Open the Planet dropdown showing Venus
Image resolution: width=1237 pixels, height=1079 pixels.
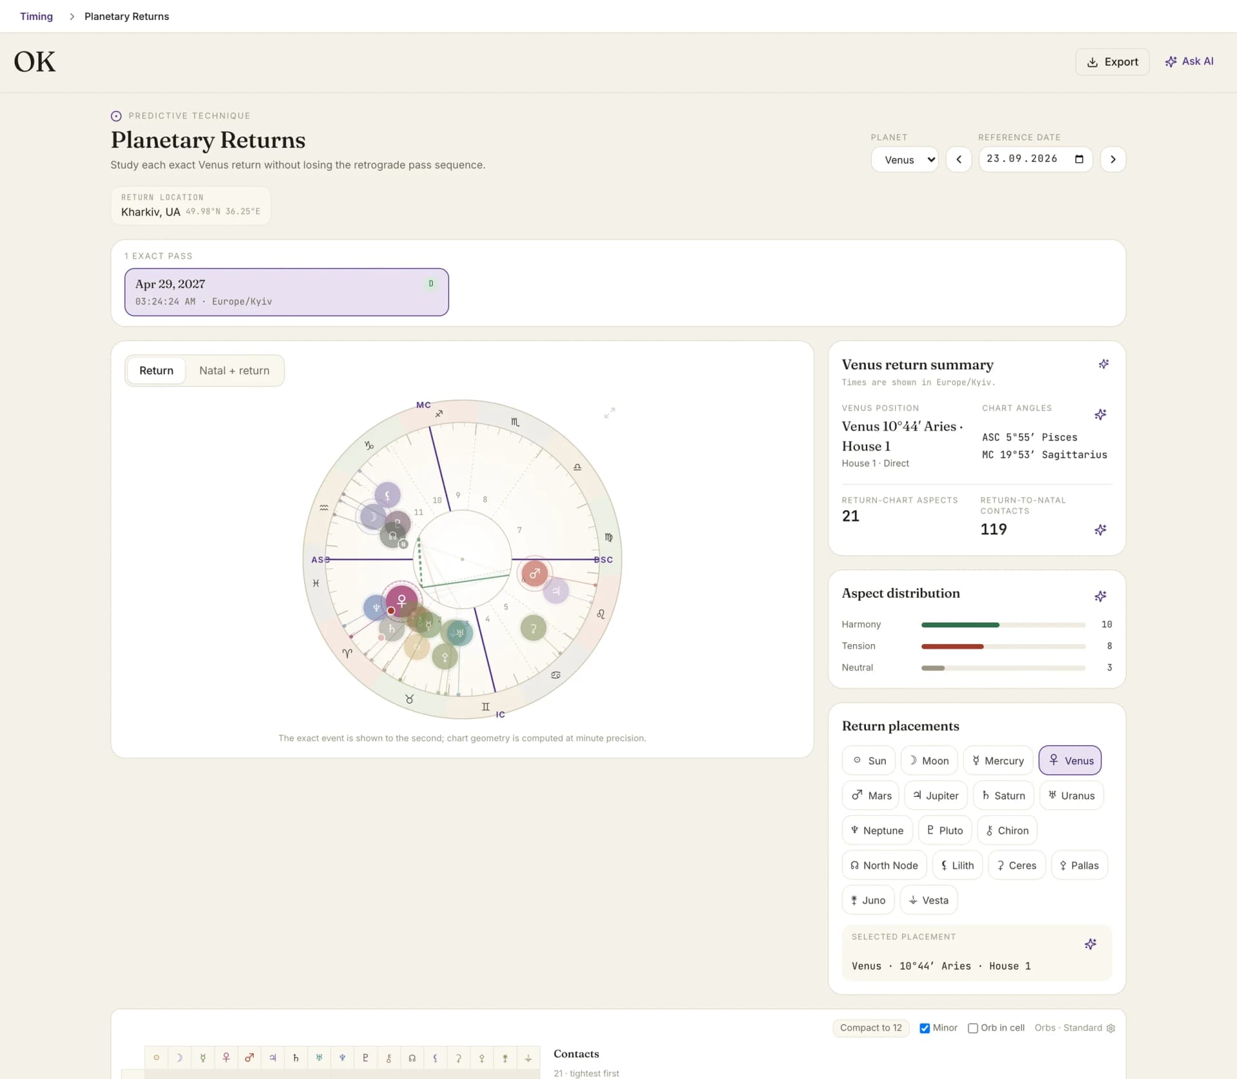(x=905, y=160)
